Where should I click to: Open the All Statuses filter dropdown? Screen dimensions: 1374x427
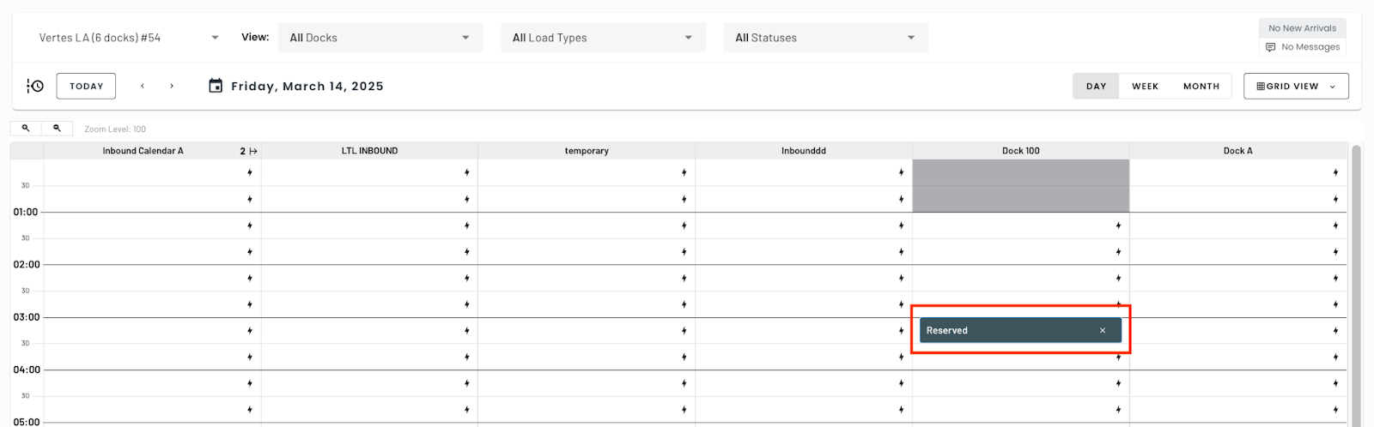pos(826,38)
